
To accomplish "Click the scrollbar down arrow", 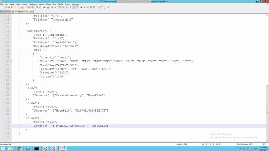I will 267,141.
